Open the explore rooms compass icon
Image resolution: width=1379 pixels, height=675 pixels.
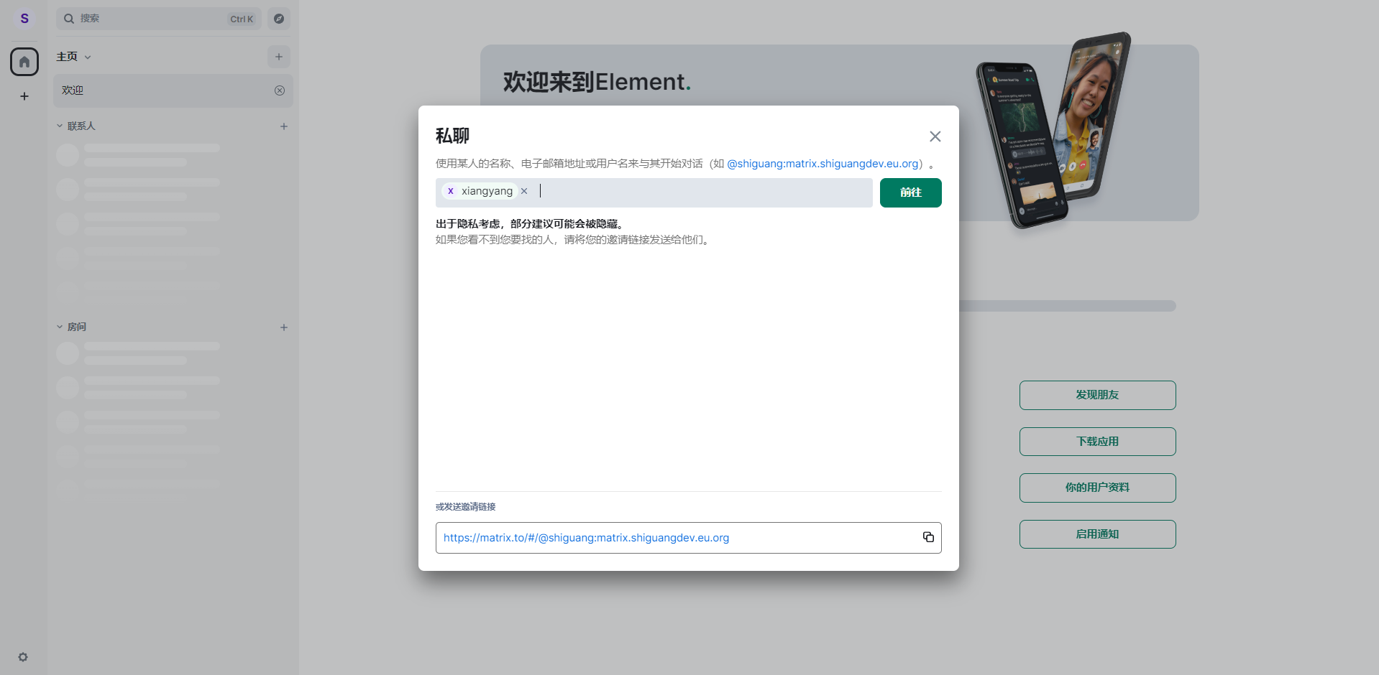click(x=279, y=19)
